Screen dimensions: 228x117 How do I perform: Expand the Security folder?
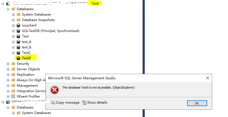click(x=8, y=64)
